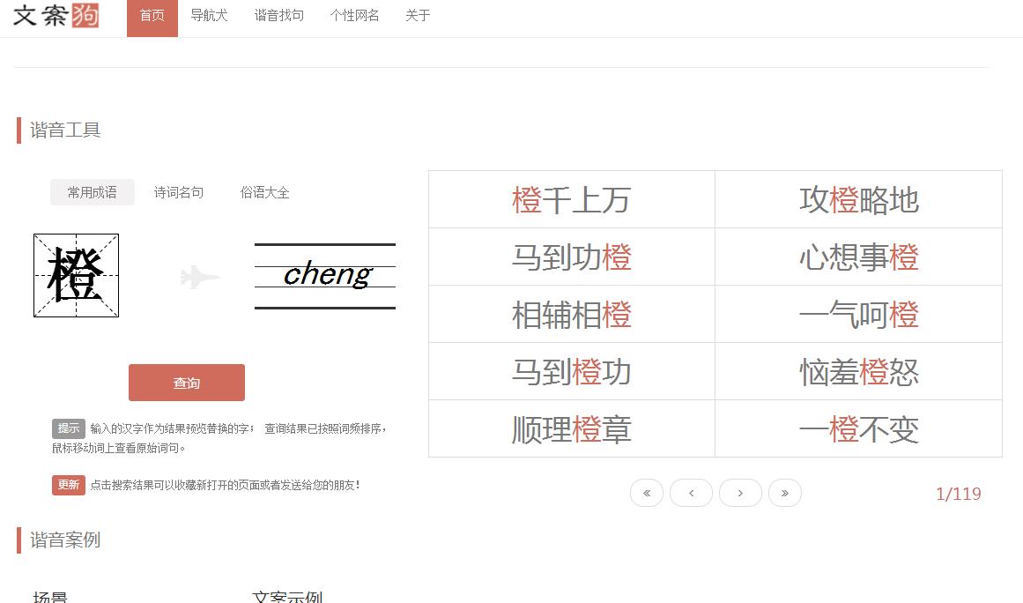1023x603 pixels.
Task: Click the cheng pinyin field
Action: point(324,274)
